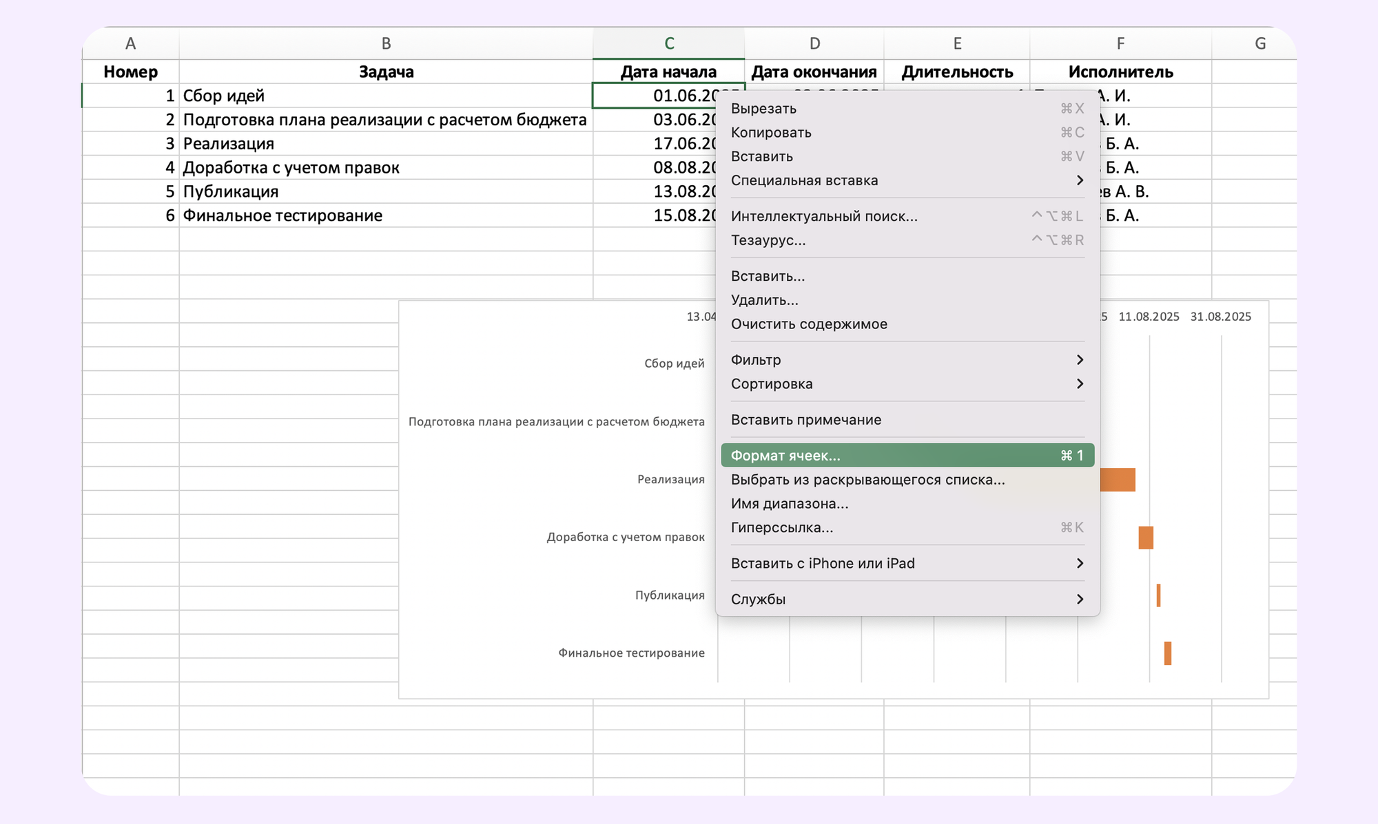This screenshot has width=1378, height=824.
Task: Select column B header
Action: pos(386,43)
